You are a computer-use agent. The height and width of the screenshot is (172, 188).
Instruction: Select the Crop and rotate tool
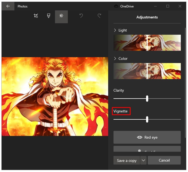36,16
